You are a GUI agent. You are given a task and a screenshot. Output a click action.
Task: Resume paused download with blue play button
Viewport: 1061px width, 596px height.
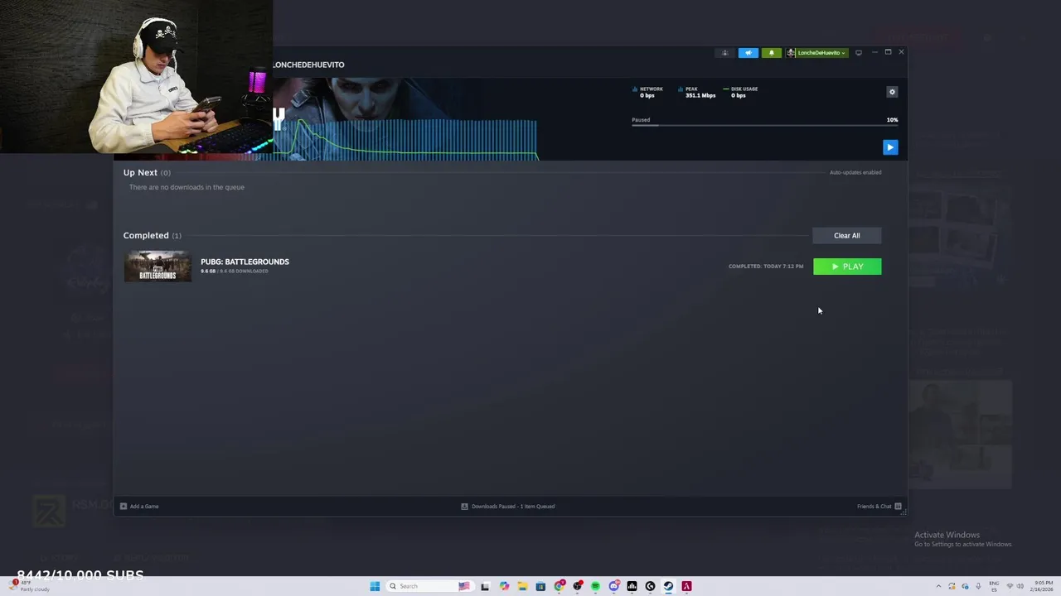pos(890,147)
